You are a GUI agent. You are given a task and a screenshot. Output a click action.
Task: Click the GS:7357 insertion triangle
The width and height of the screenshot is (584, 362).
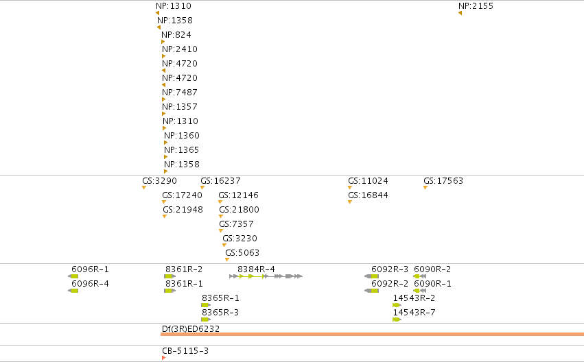pos(221,231)
